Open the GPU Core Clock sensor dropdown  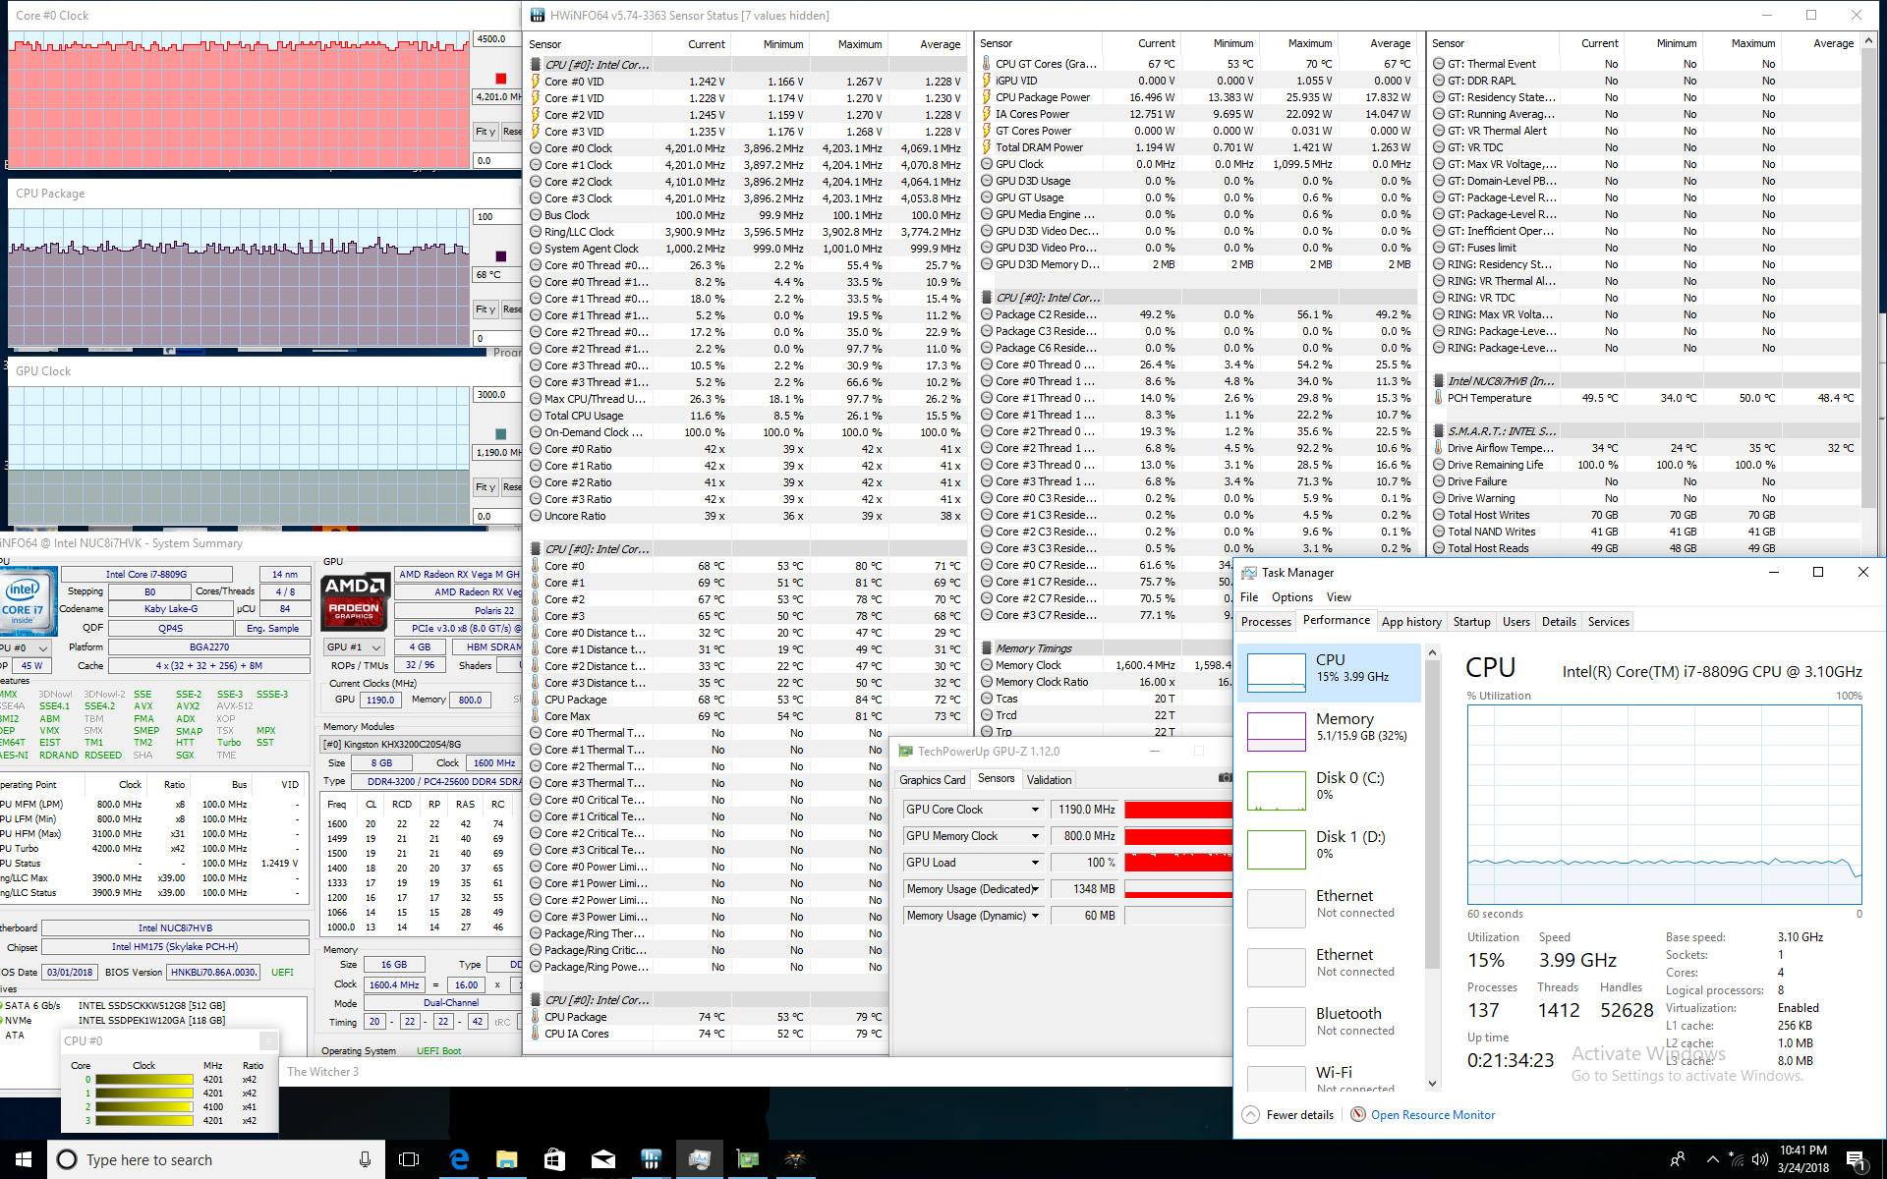click(x=1035, y=810)
